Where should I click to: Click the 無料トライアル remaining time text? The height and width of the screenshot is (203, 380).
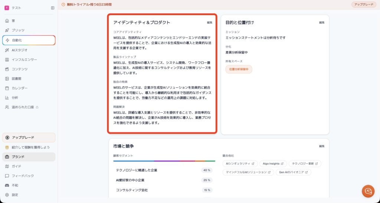pos(89,4)
